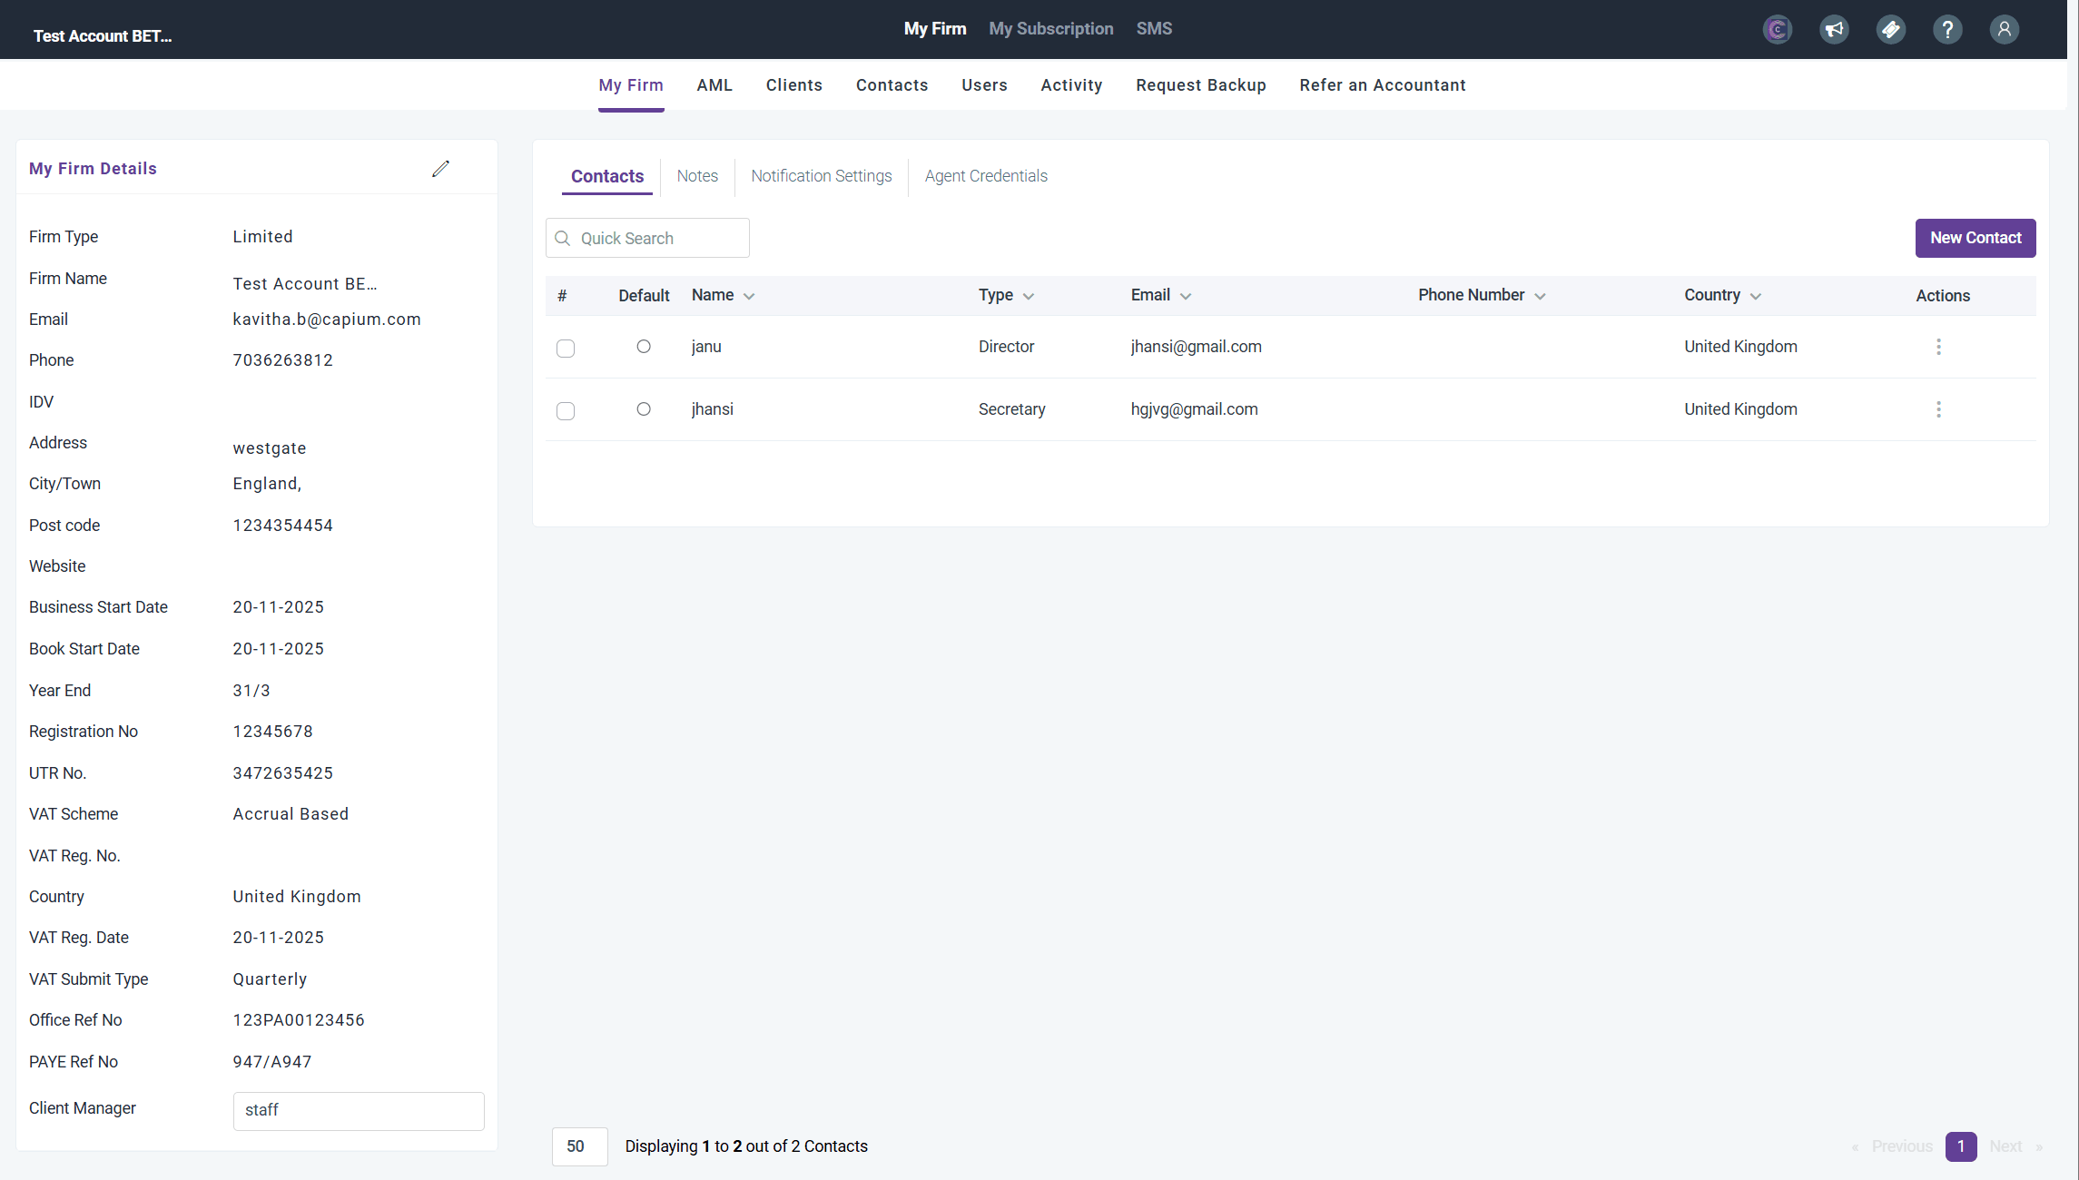Open the AML navigation tab

pyautogui.click(x=714, y=85)
